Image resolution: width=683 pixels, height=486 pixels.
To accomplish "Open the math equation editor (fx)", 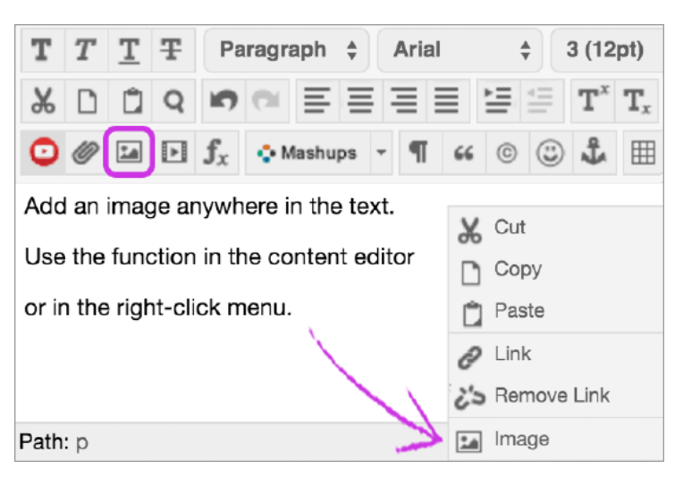I will [215, 153].
